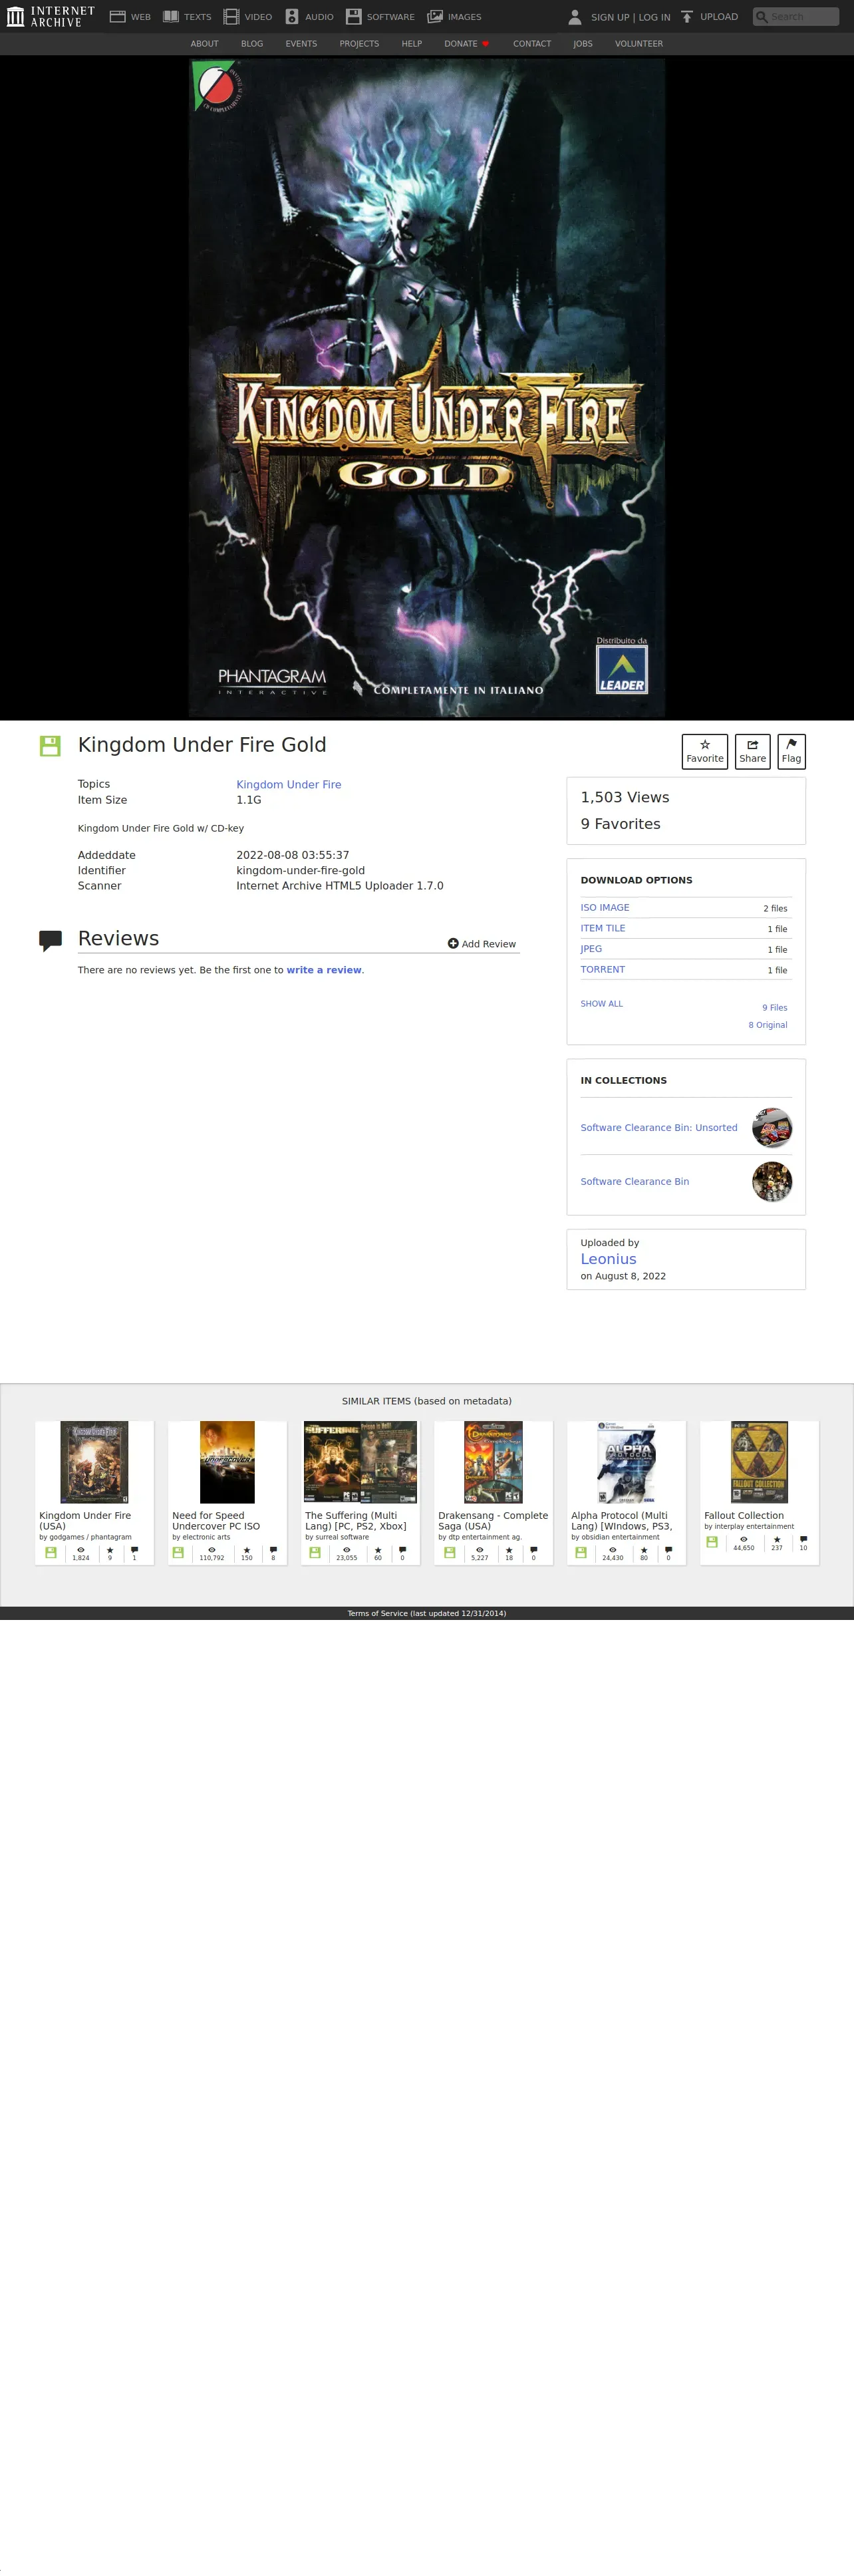Open Software Clearance Bin: Unsorted collection

(659, 1127)
